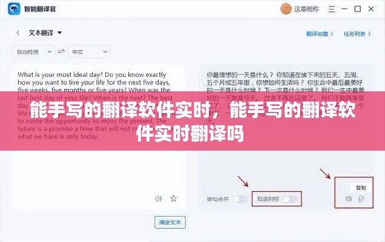Click the 复制 tooltip label
385x242 pixels.
coord(361,188)
